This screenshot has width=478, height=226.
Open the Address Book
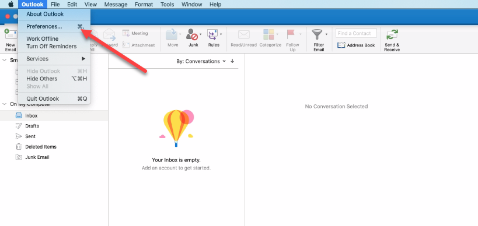(356, 45)
